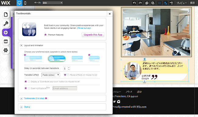Close the Testimonials dialog
This screenshot has width=198, height=117.
(110, 14)
